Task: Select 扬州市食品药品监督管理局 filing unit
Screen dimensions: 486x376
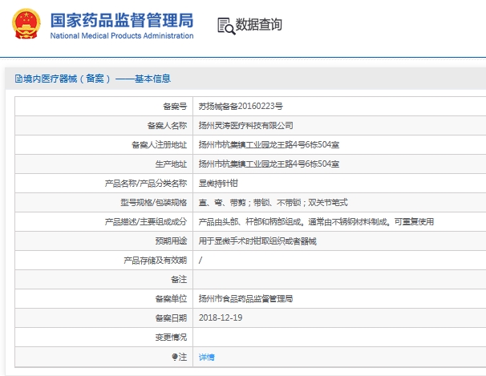Action: 245,298
